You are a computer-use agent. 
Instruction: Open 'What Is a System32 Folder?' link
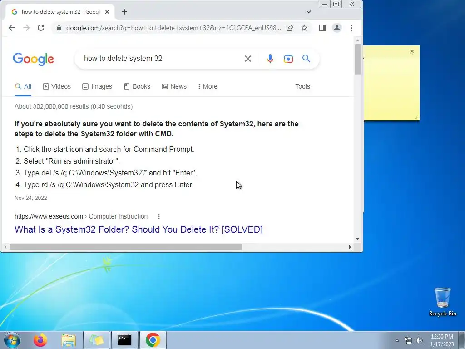[139, 229]
